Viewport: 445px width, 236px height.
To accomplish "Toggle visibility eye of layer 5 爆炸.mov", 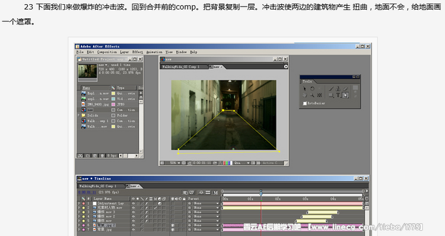I will (x=133, y=221).
